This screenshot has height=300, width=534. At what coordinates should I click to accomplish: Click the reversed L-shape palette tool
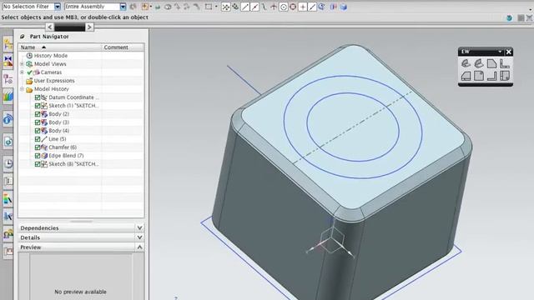tap(491, 76)
